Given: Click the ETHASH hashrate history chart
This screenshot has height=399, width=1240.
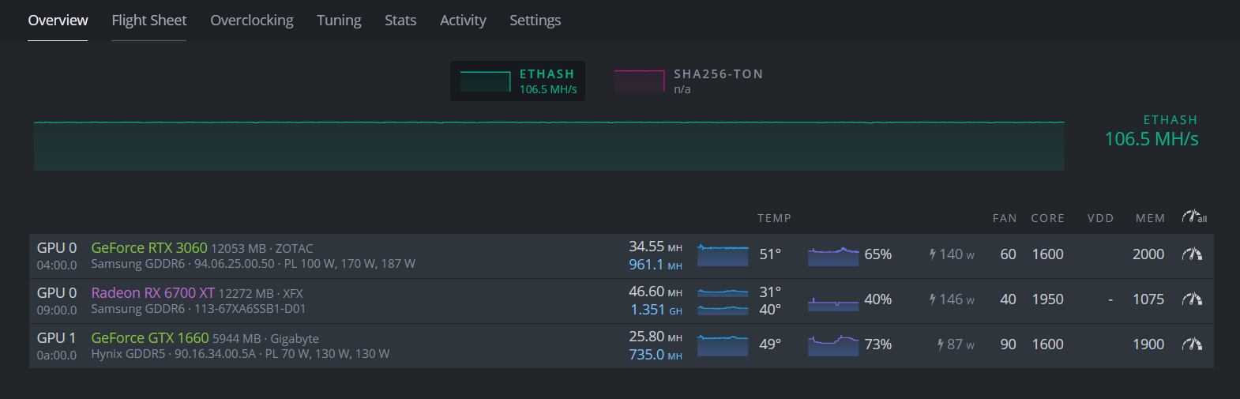Looking at the screenshot, I should click(549, 146).
